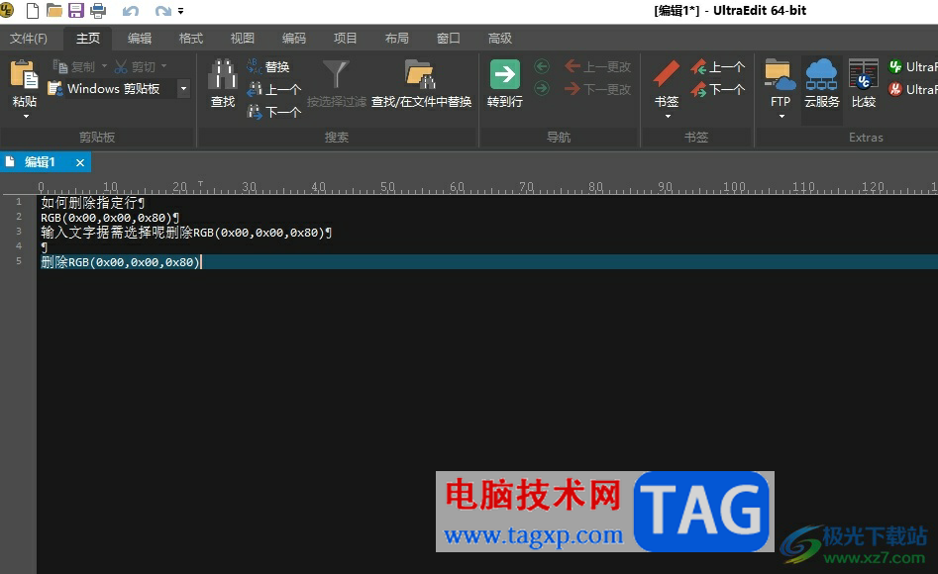938x574 pixels.
Task: Click line number 4 in gutter
Action: pyautogui.click(x=19, y=246)
